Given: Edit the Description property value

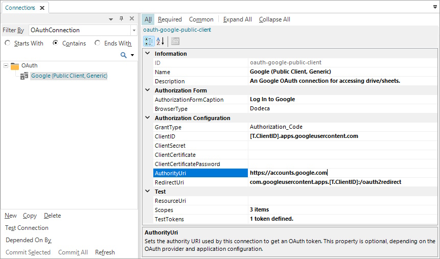Looking at the screenshot, I should (342, 81).
